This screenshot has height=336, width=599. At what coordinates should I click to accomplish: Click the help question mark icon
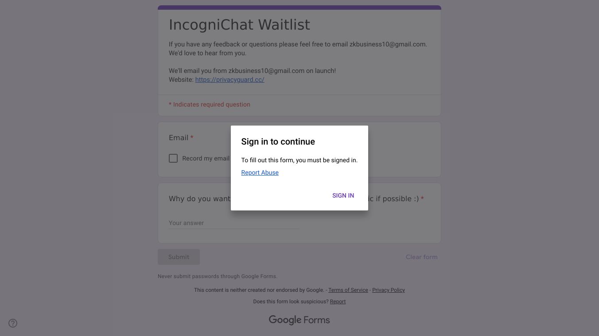point(13,323)
